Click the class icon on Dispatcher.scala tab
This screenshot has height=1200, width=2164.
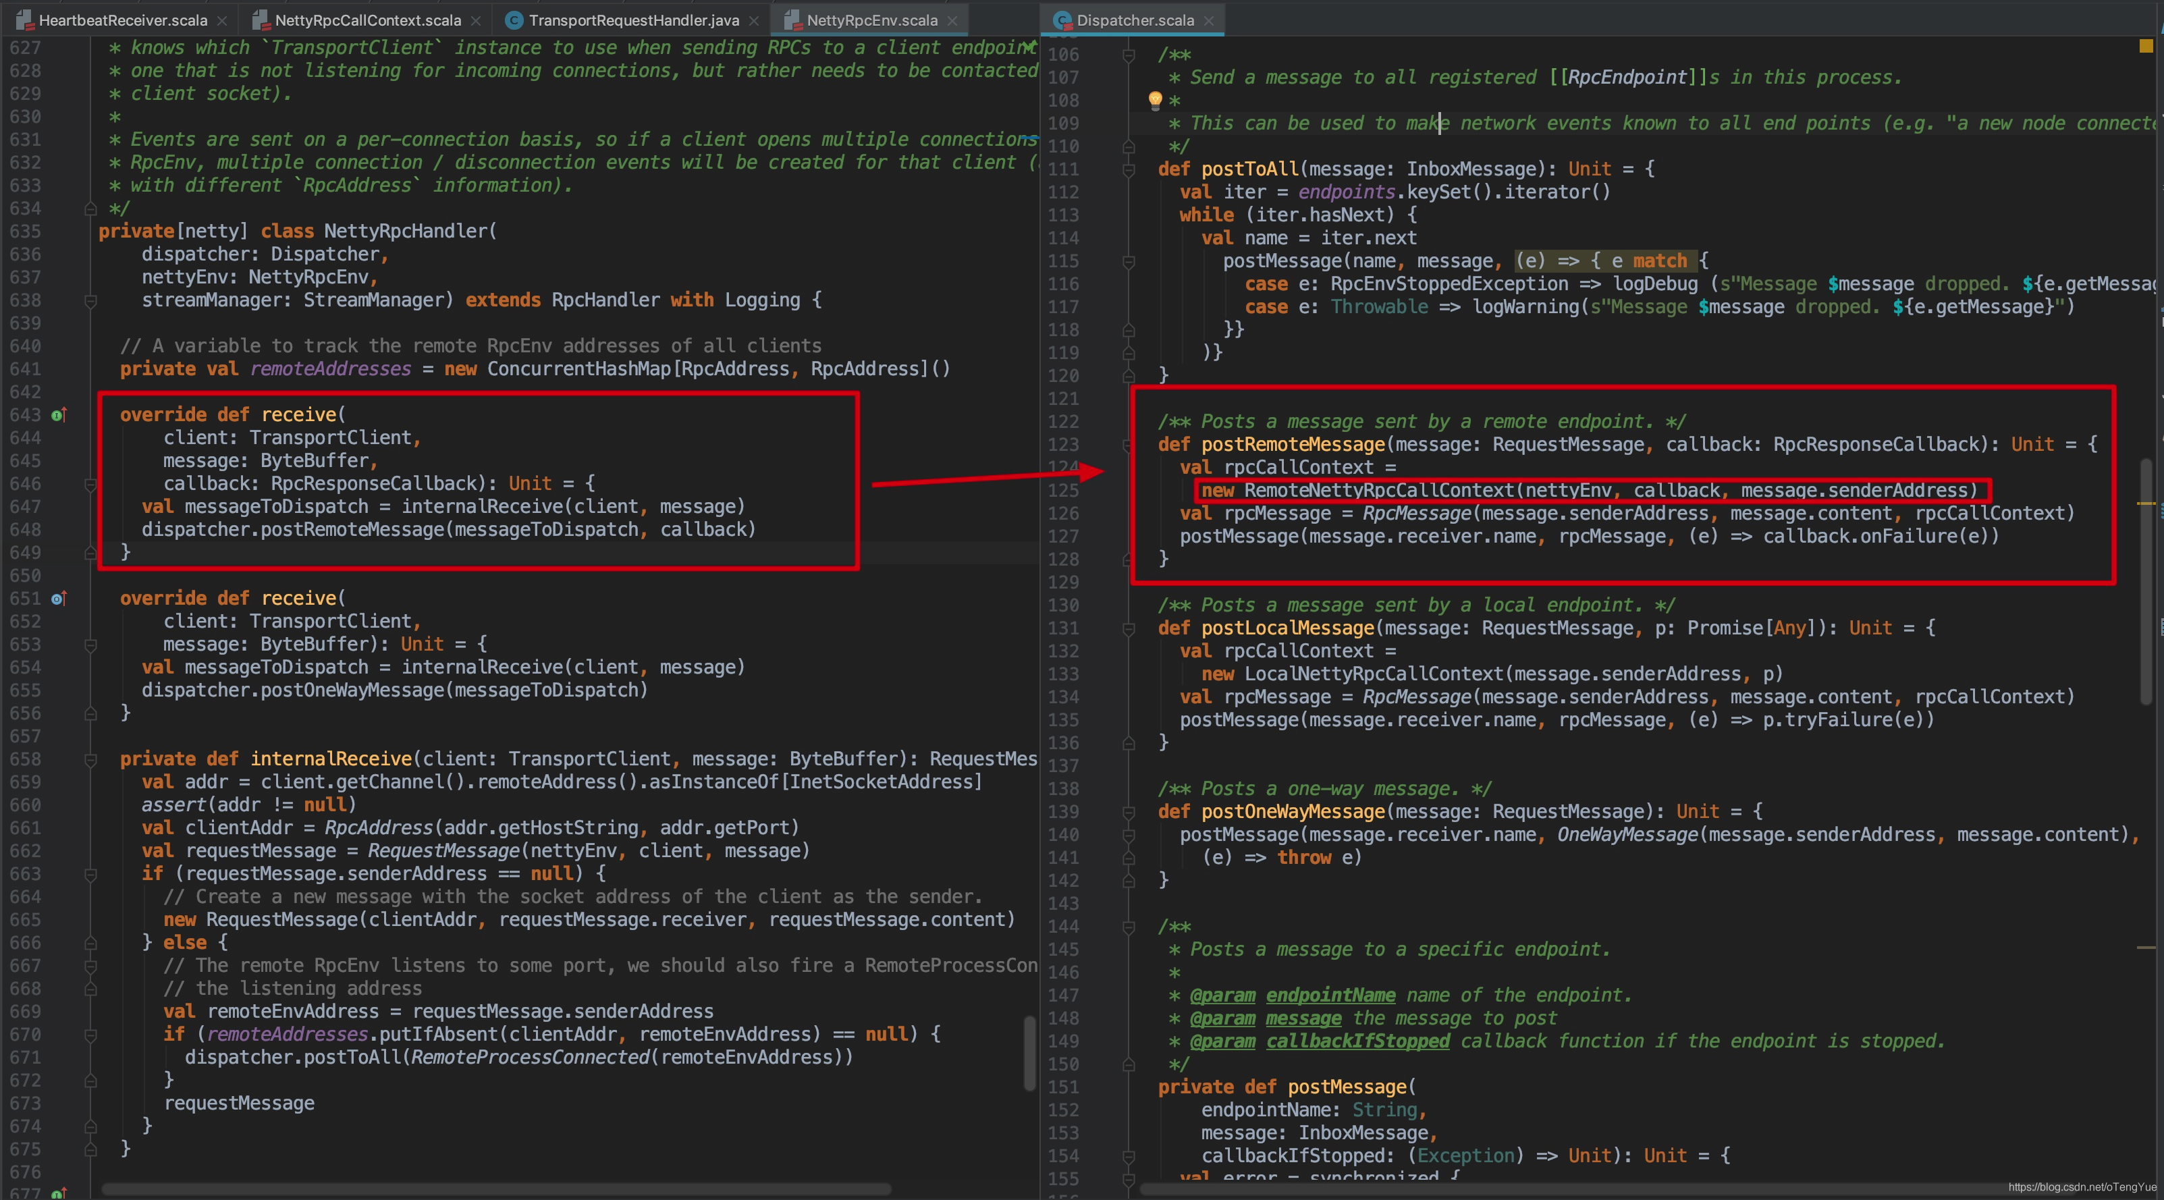[1062, 20]
